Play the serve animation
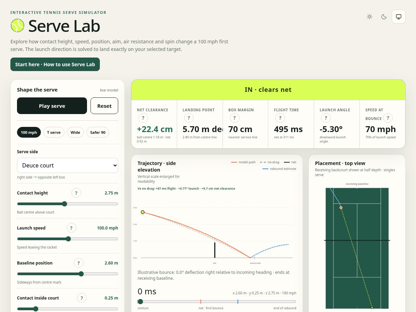 (52, 106)
